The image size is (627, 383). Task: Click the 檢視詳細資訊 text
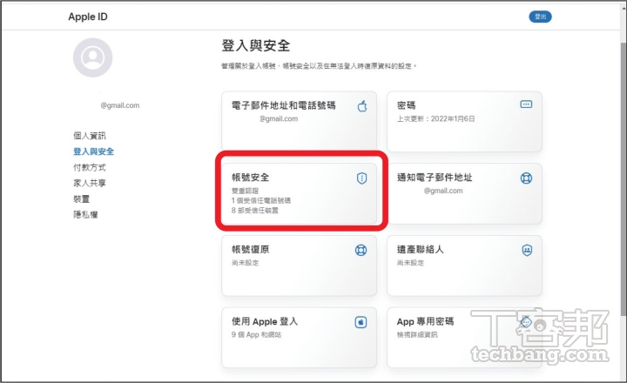click(x=417, y=334)
